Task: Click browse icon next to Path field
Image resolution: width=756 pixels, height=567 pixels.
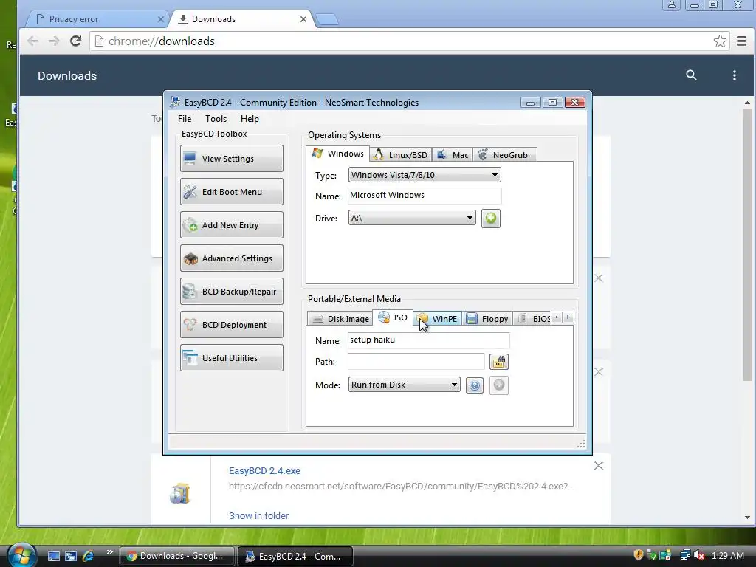Action: [x=499, y=362]
